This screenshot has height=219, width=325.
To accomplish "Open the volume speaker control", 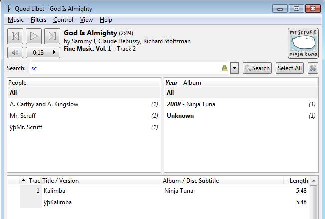I will (x=15, y=53).
